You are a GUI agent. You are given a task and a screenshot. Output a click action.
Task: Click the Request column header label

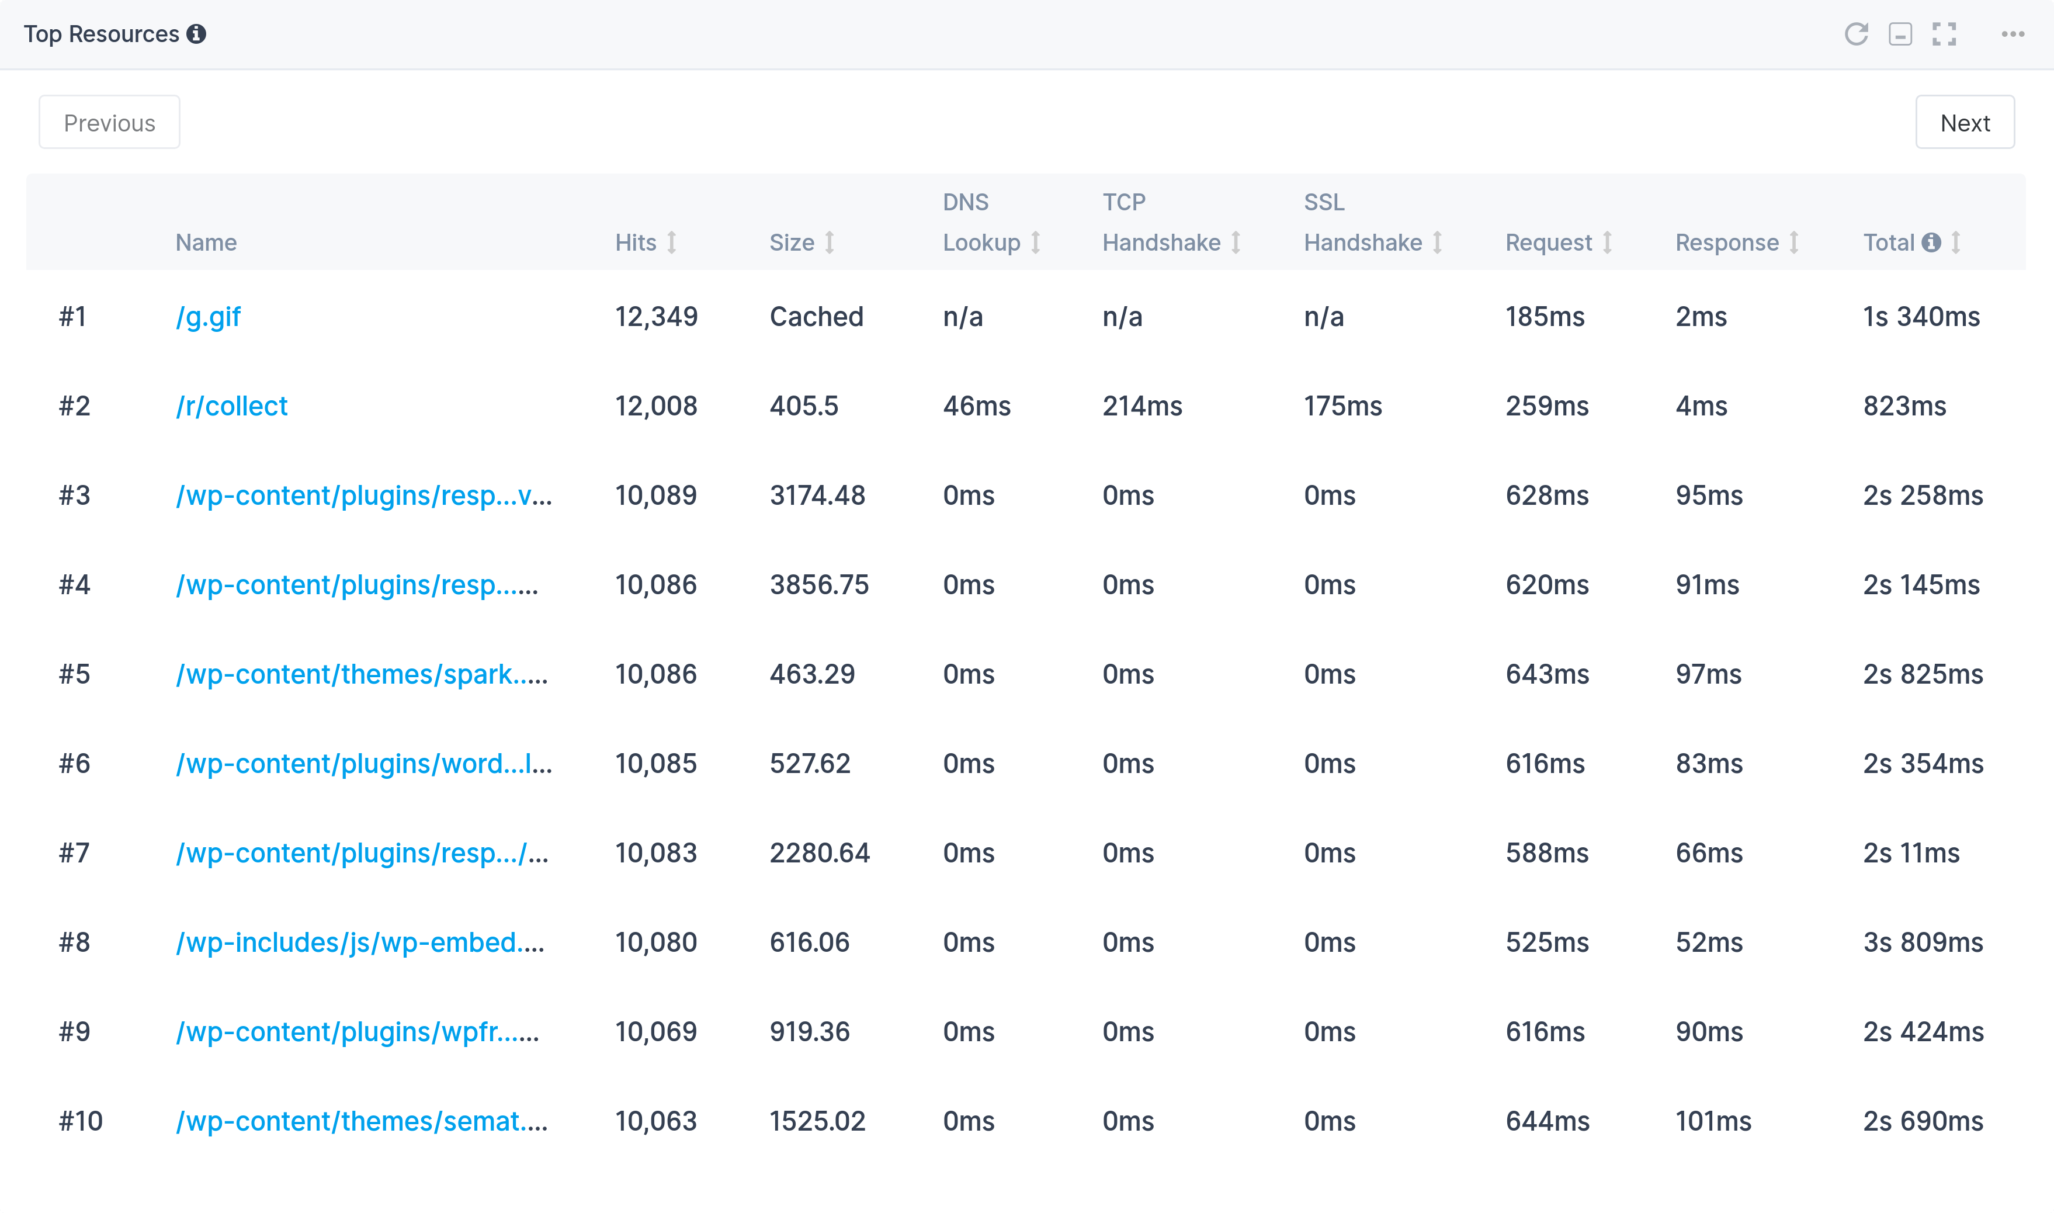click(1549, 242)
